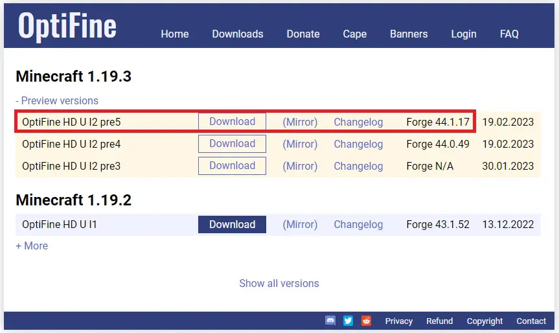
Task: Click the OptiFine logo
Action: pos(67,26)
